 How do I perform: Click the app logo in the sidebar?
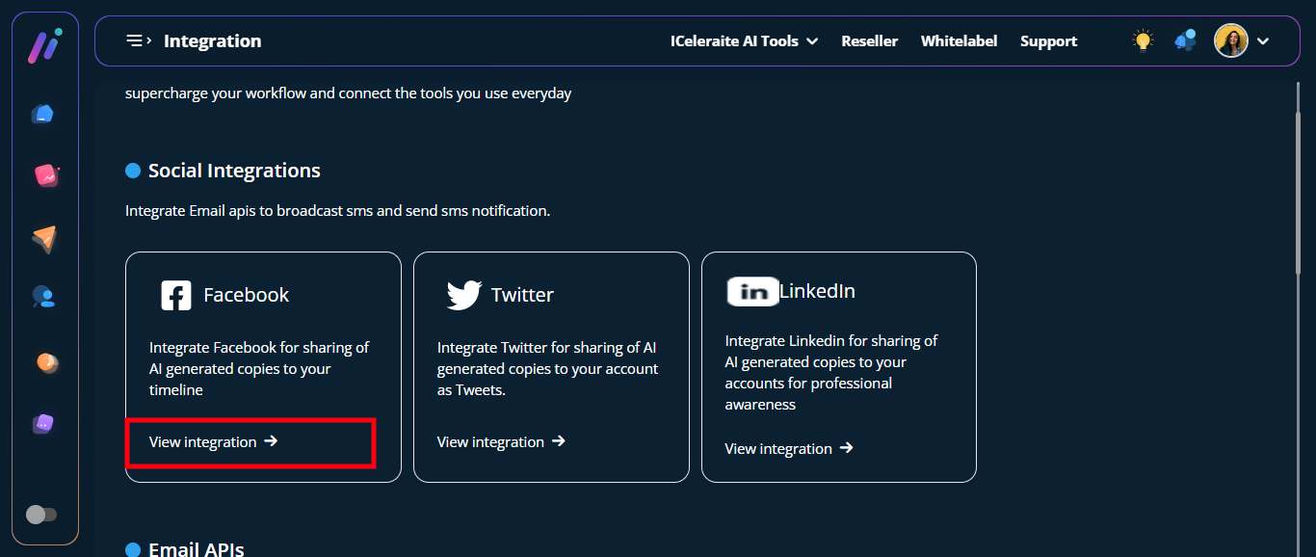(x=44, y=46)
